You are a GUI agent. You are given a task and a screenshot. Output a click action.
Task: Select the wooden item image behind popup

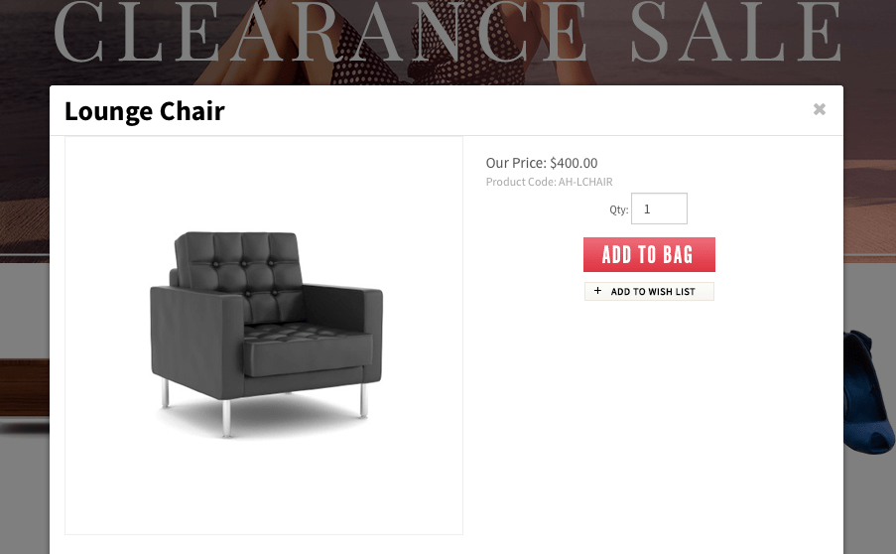click(x=25, y=387)
